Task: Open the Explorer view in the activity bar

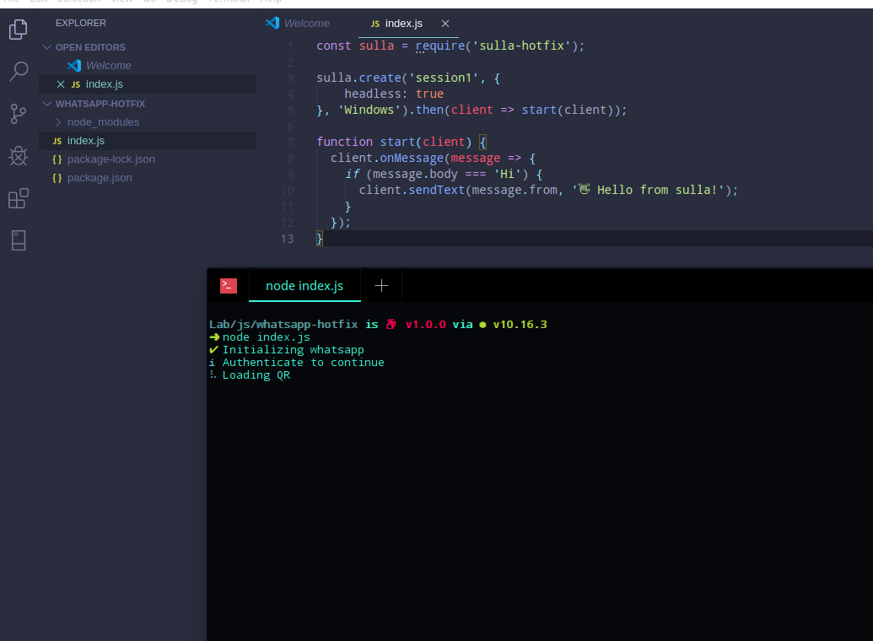Action: [19, 29]
